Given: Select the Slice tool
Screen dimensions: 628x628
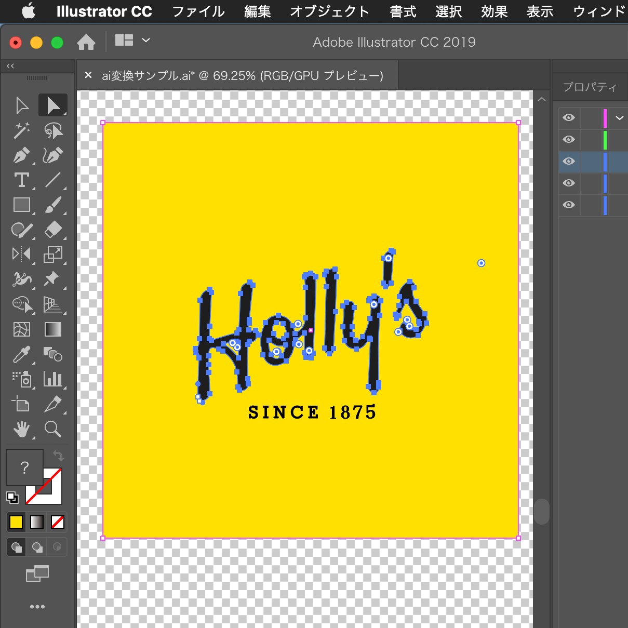Looking at the screenshot, I should (x=53, y=404).
